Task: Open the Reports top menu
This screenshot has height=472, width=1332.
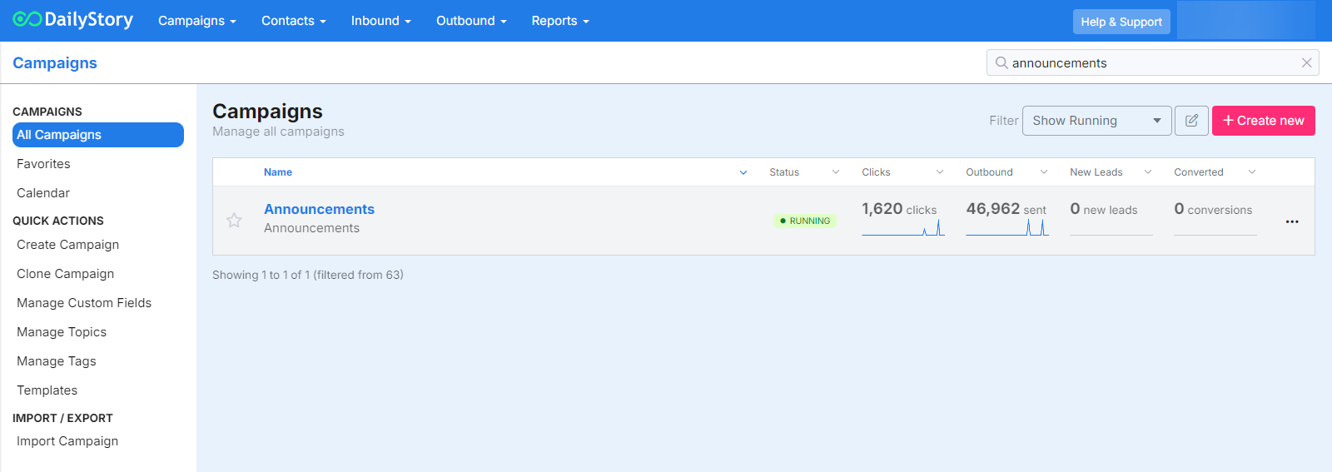Action: click(559, 21)
